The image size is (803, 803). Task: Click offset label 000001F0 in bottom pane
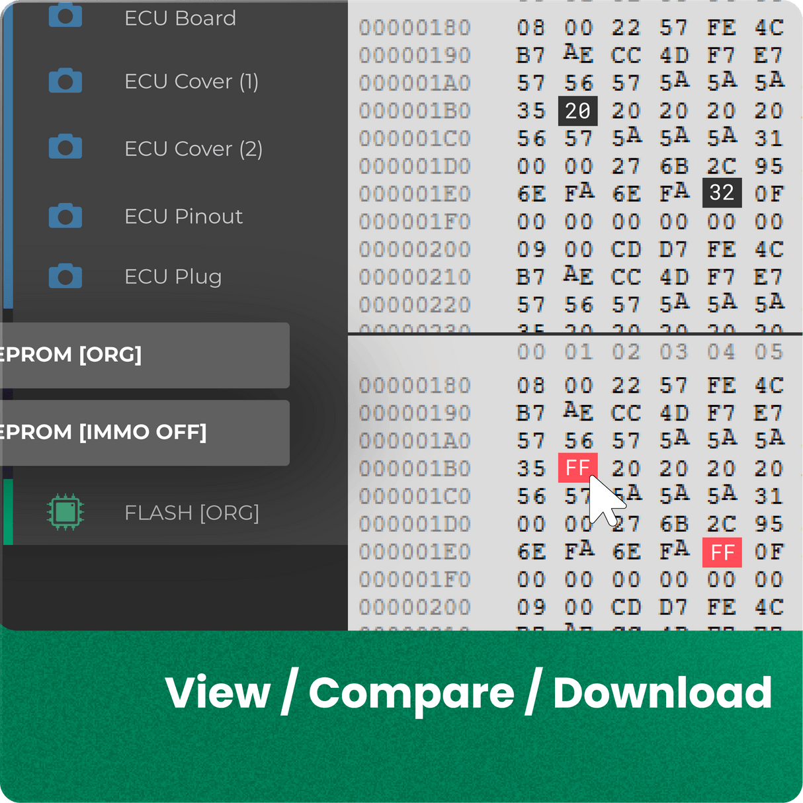(415, 579)
